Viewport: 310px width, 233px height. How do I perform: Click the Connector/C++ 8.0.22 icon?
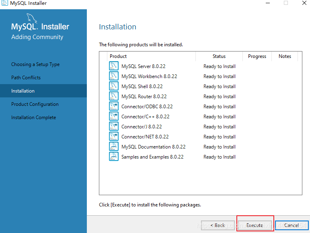click(x=113, y=116)
